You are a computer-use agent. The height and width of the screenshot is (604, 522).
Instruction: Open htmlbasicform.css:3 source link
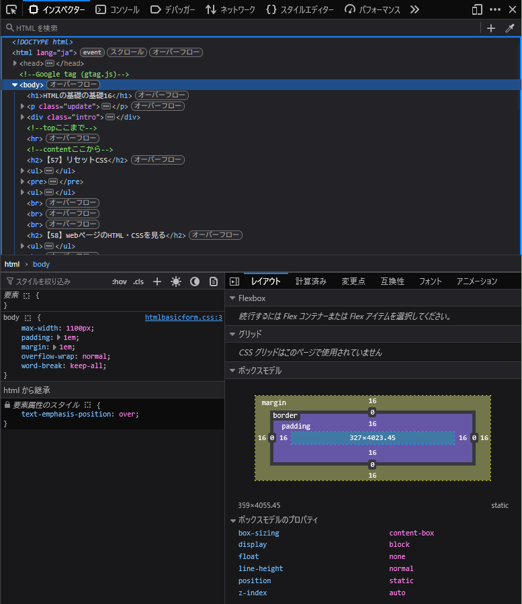pos(183,317)
